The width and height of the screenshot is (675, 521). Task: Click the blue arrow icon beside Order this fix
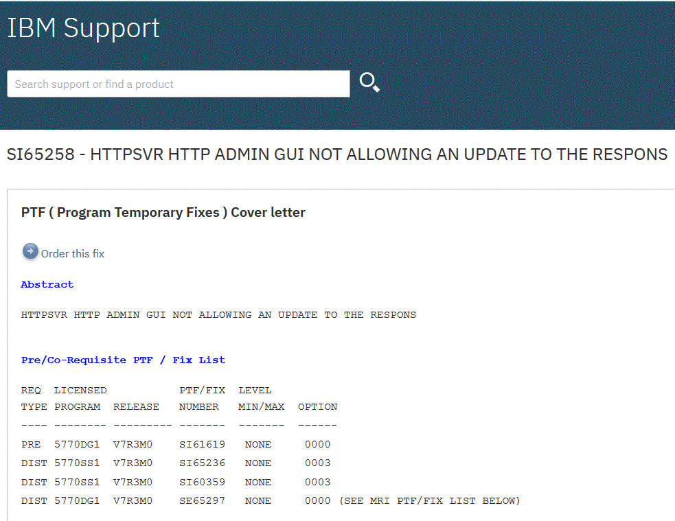click(30, 252)
